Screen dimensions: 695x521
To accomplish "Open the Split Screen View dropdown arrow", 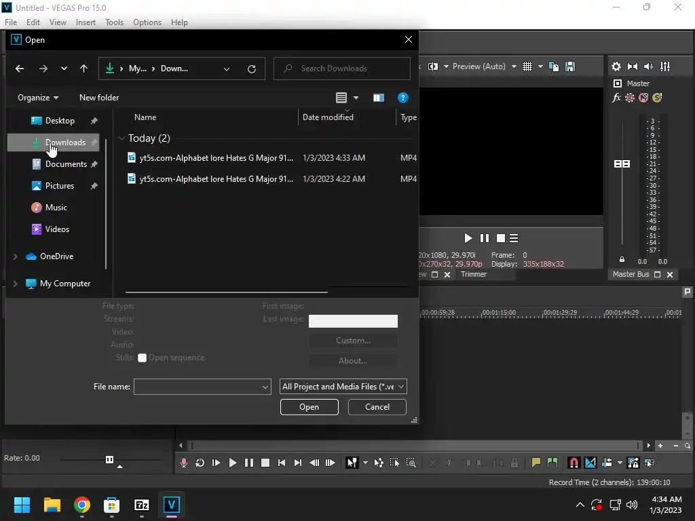I will point(446,66).
